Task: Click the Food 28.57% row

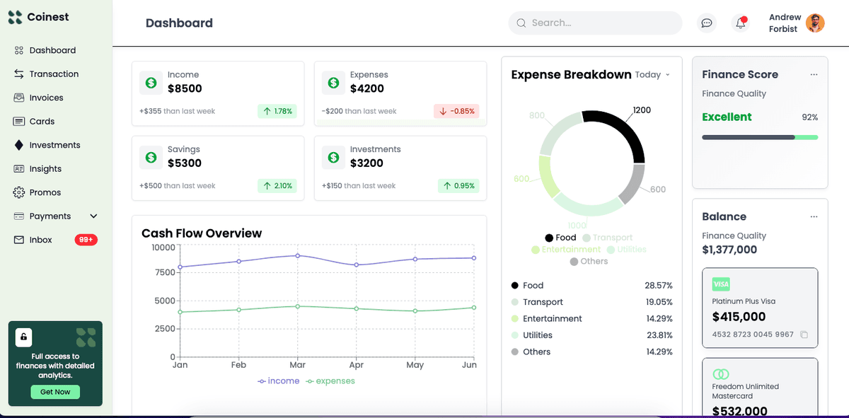Action: [591, 286]
